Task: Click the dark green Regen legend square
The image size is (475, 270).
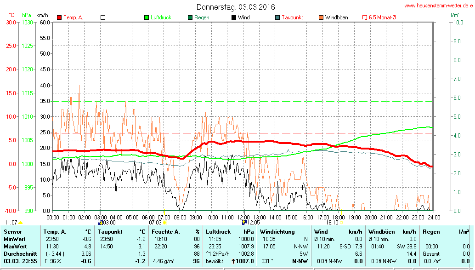Action: click(190, 17)
